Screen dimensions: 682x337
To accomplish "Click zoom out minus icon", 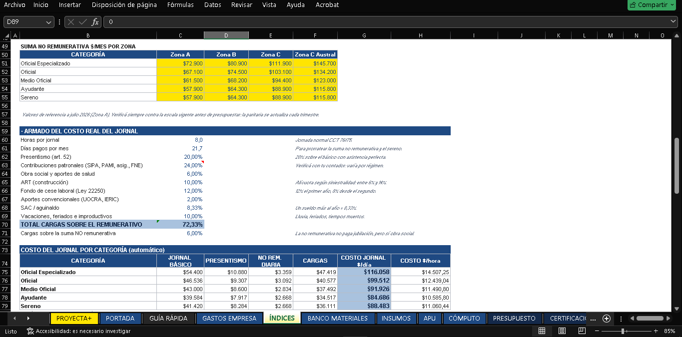I will coord(597,331).
